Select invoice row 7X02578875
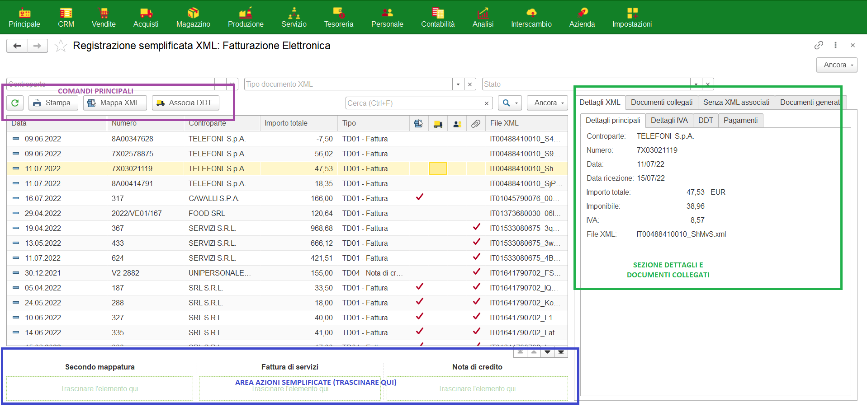Screen dimensions: 867x407 coord(287,154)
